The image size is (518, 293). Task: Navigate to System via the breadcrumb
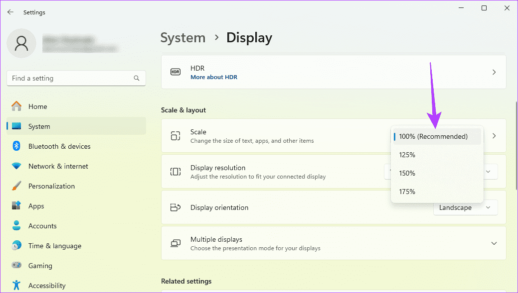(182, 37)
